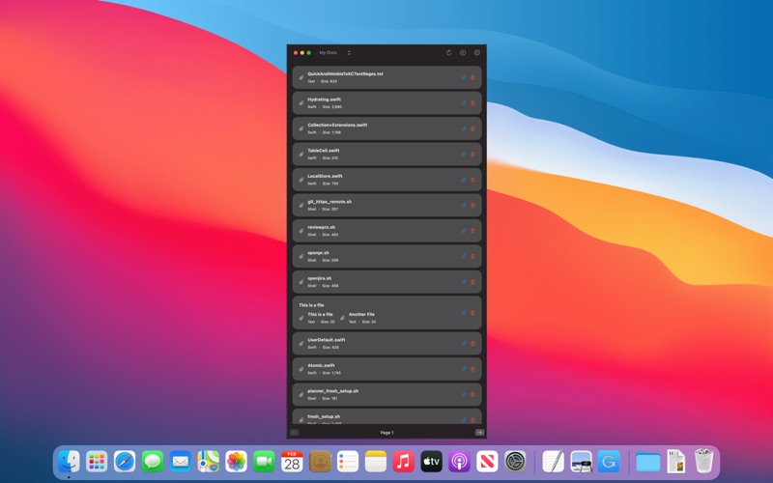Go to the next page arrow

(x=479, y=432)
